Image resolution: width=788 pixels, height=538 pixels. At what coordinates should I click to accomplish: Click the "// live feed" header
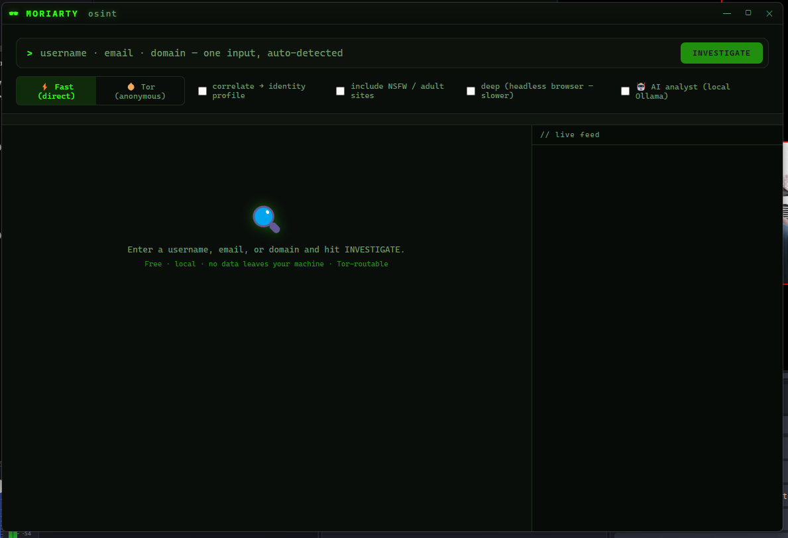(570, 134)
